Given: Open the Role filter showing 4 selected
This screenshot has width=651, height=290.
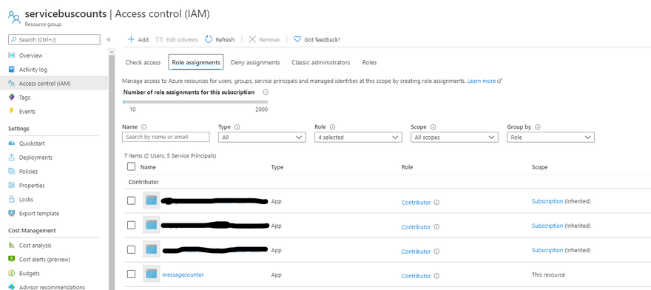Looking at the screenshot, I should click(x=358, y=137).
